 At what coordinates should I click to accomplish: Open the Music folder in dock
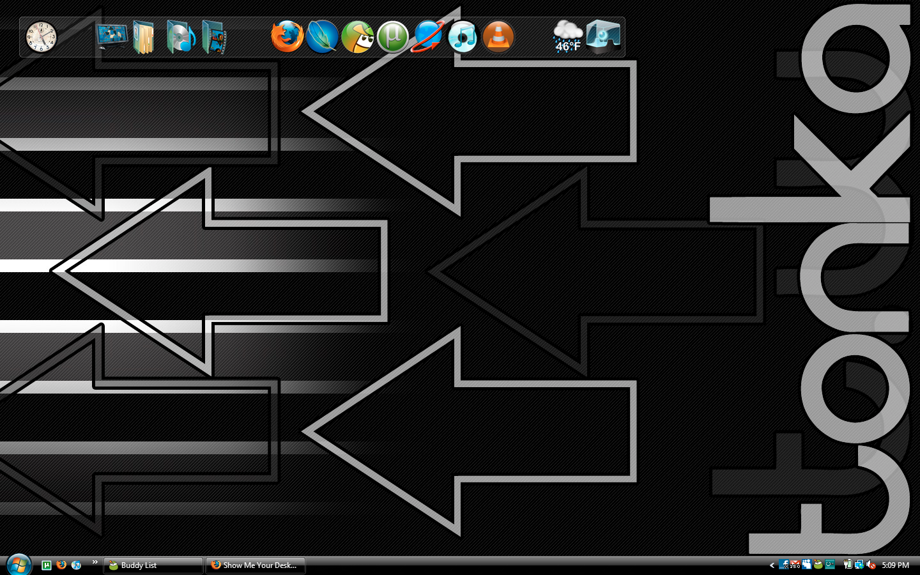pos(180,37)
